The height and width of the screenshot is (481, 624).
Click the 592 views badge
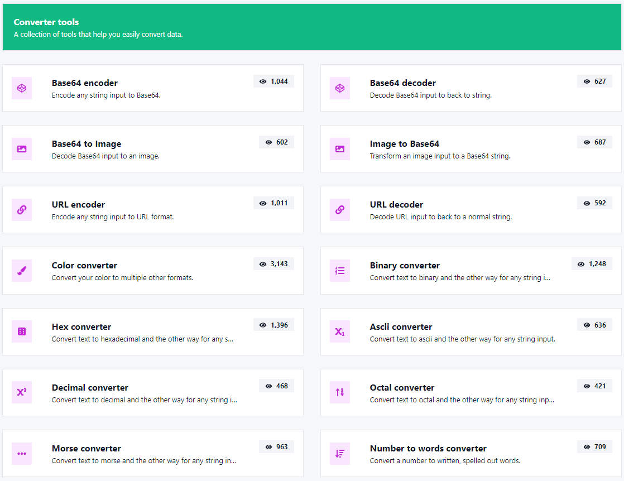pyautogui.click(x=594, y=203)
